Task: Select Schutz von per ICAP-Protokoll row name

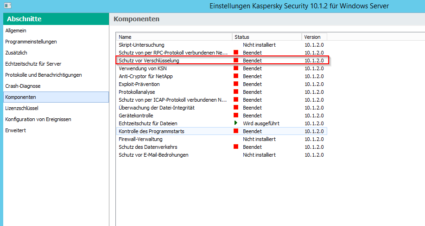Action: (173, 100)
